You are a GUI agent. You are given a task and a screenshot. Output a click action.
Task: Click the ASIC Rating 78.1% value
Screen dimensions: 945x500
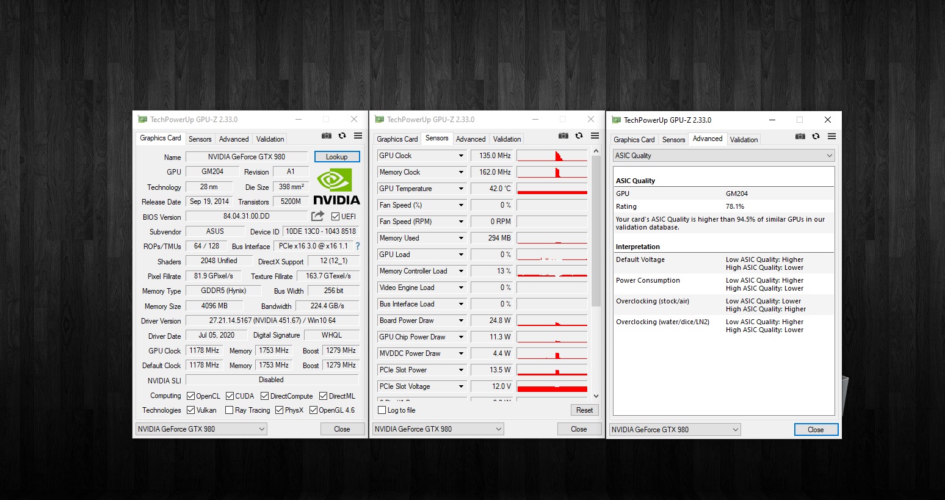pyautogui.click(x=735, y=206)
